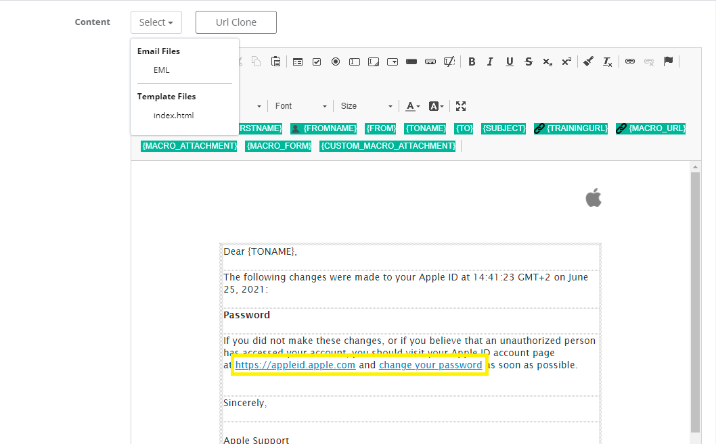Click the "Dear {TONAME}," greeting line
Screen dimensions: 716x444
(261, 251)
